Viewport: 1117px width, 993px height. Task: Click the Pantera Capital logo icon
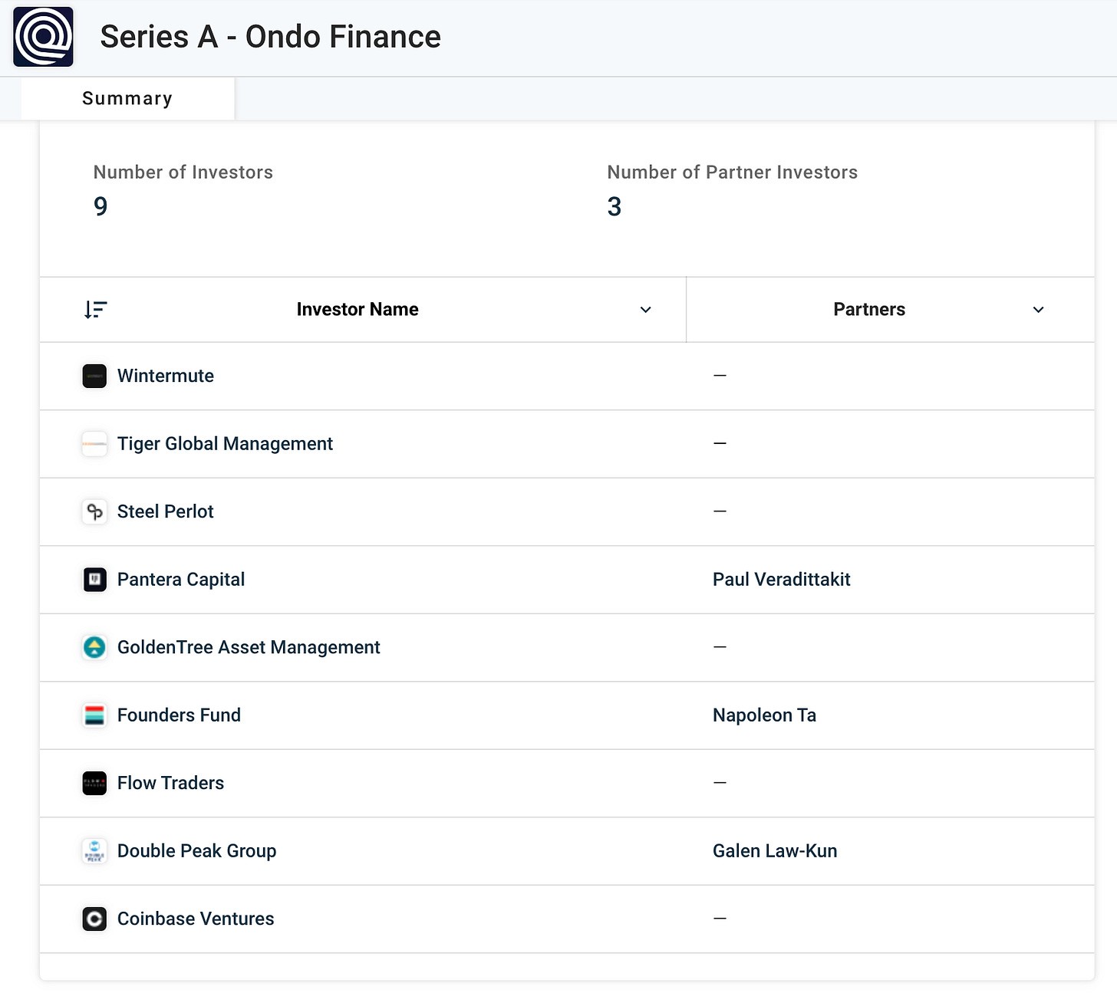[x=94, y=580]
